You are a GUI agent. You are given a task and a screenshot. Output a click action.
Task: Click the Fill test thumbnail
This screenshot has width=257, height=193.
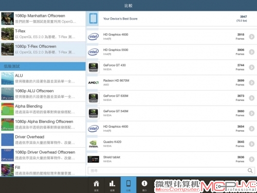tap(7, 170)
